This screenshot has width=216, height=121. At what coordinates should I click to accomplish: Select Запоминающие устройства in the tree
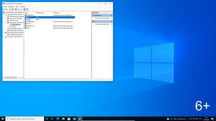coord(15,33)
